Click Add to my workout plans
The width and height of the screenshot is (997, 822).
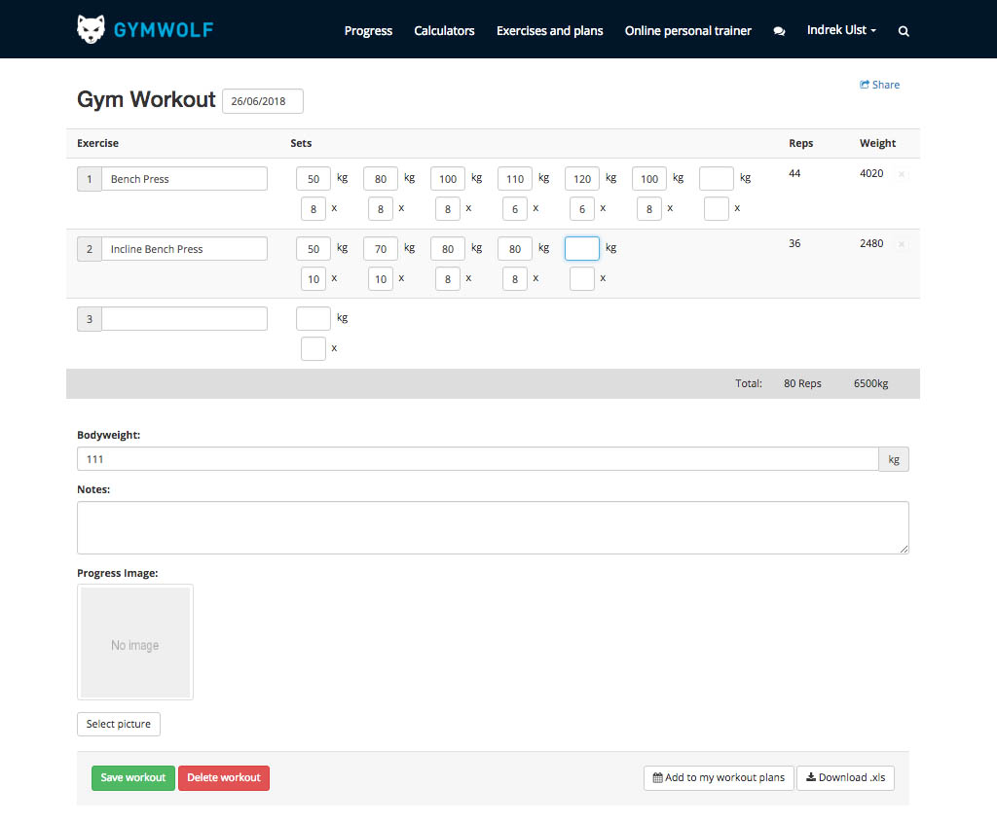(719, 778)
